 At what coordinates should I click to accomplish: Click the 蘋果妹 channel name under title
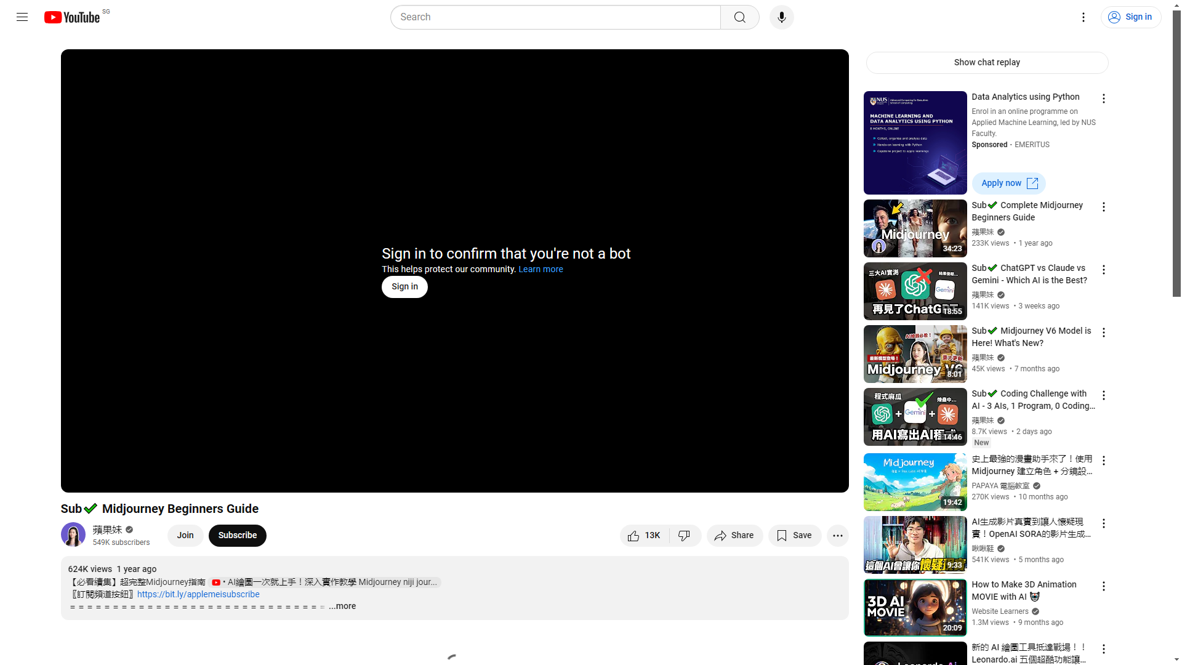(107, 530)
